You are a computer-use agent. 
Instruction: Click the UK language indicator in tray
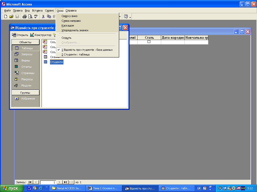tap(199, 188)
